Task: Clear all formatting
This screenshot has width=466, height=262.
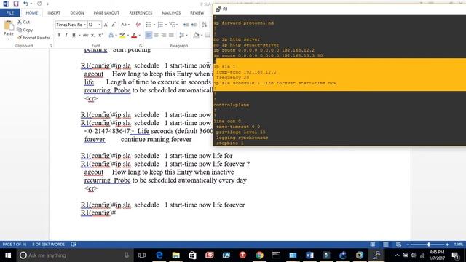Action: (x=138, y=25)
